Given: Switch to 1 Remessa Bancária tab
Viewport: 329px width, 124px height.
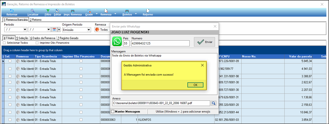Looking at the screenshot, I should 15,20.
